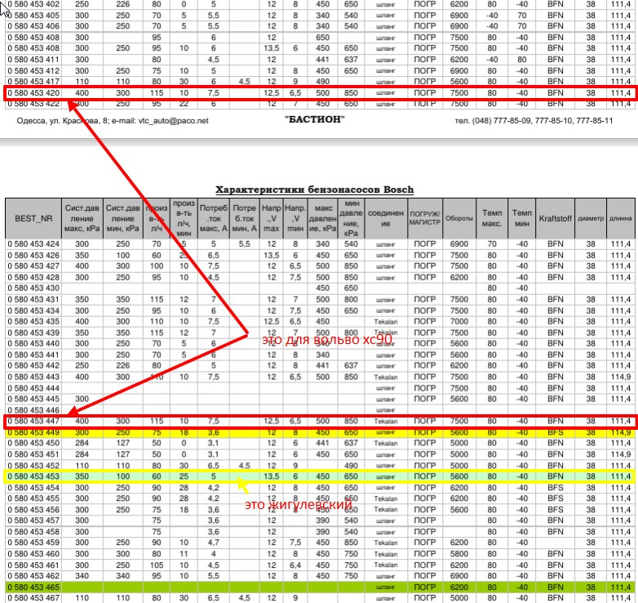
Task: Click part number 0 580 453 417
Action: tap(33, 82)
